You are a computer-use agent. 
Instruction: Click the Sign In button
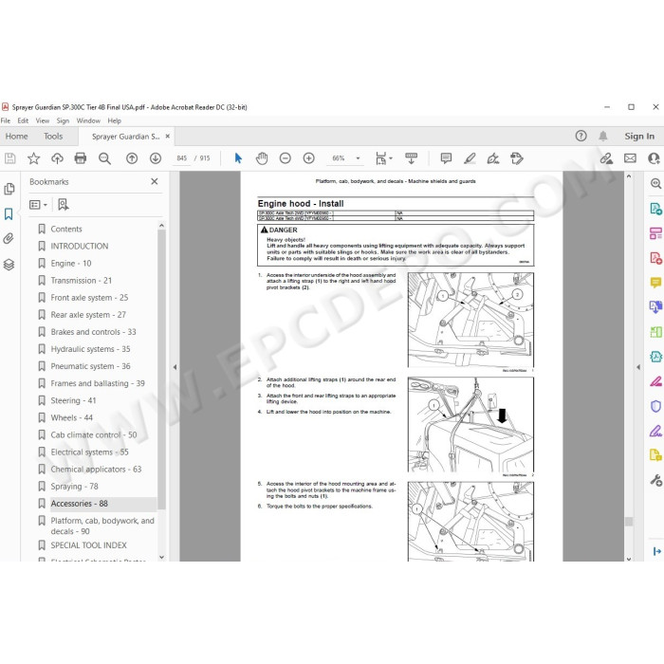tap(639, 137)
